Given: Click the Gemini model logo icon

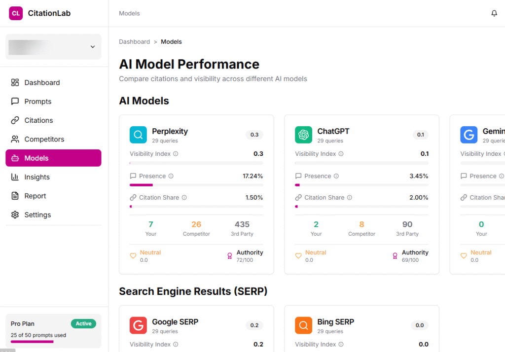Looking at the screenshot, I should click(469, 135).
